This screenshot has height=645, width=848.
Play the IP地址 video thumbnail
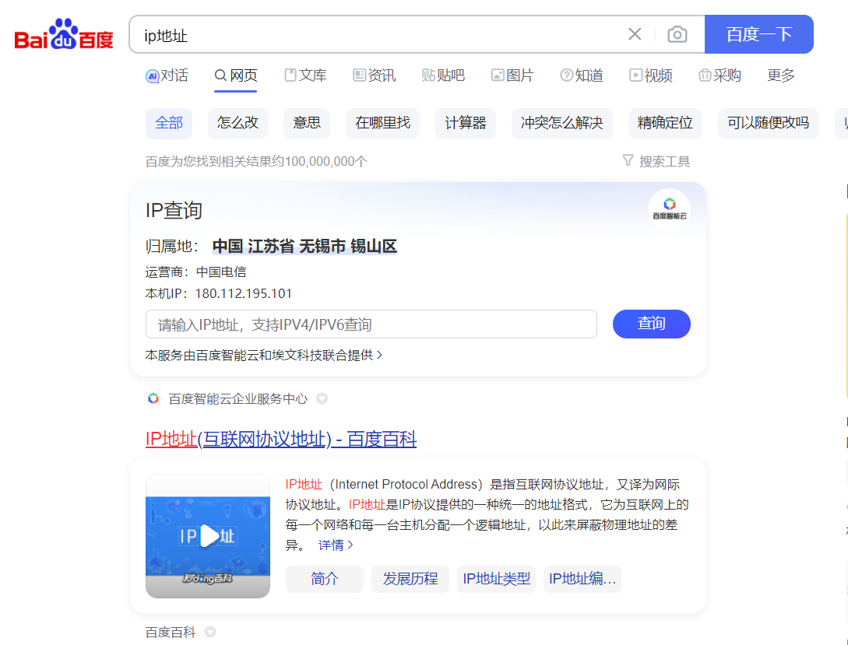(208, 536)
